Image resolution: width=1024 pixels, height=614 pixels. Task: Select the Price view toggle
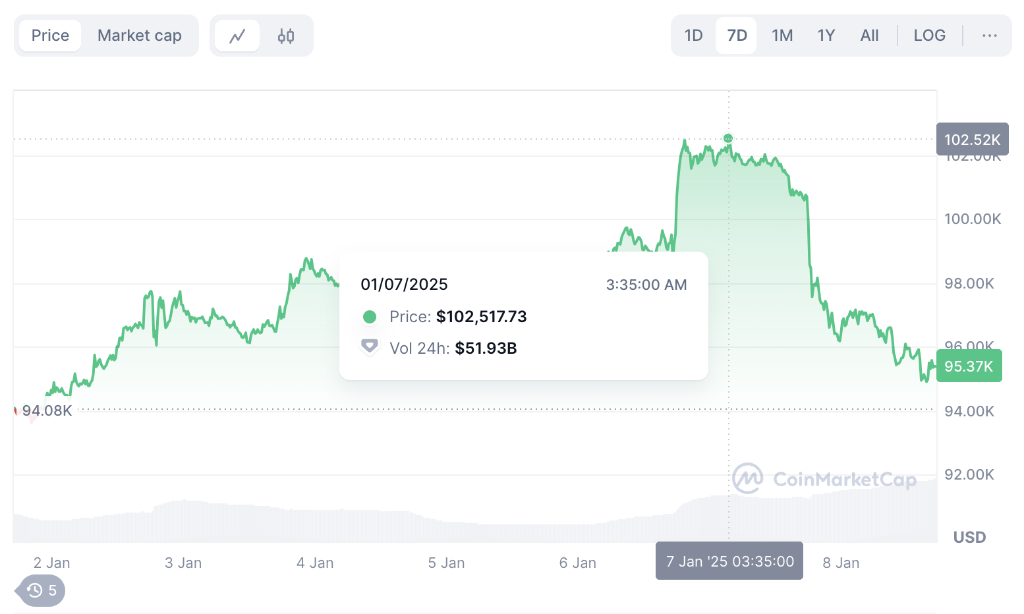50,36
